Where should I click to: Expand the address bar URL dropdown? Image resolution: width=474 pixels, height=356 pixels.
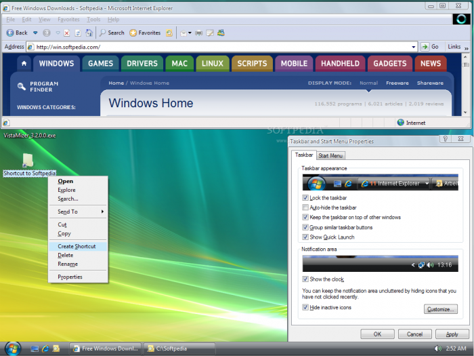coord(413,47)
